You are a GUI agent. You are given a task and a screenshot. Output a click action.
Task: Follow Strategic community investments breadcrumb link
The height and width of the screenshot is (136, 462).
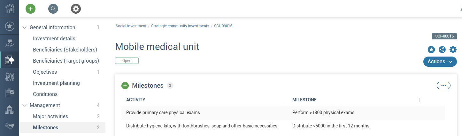click(x=180, y=26)
